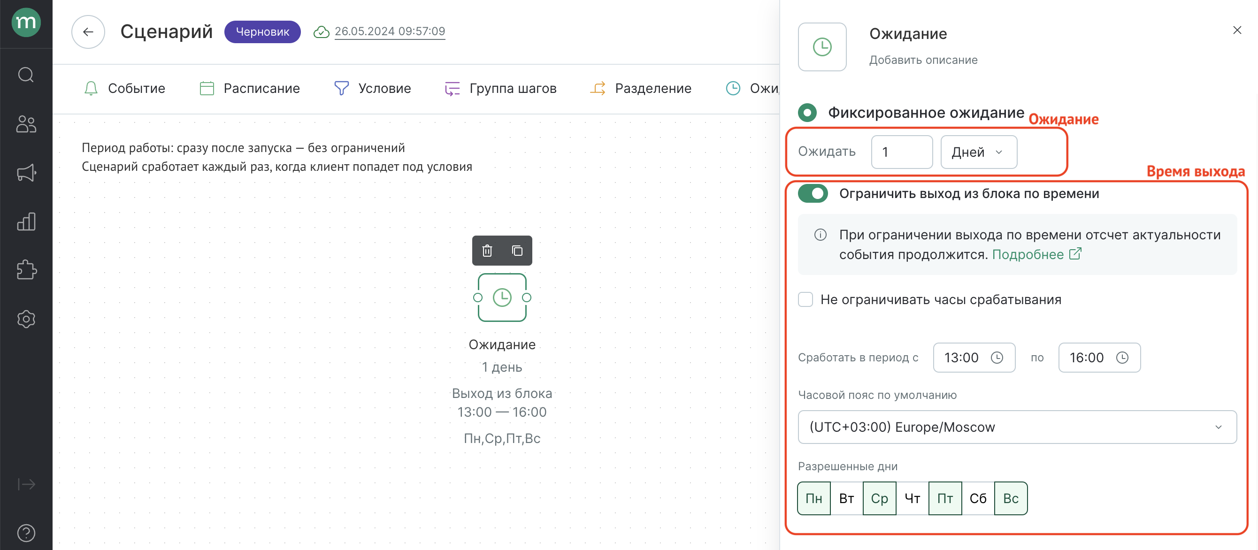Click the clock icon in panel header
This screenshot has width=1258, height=550.
(x=822, y=47)
